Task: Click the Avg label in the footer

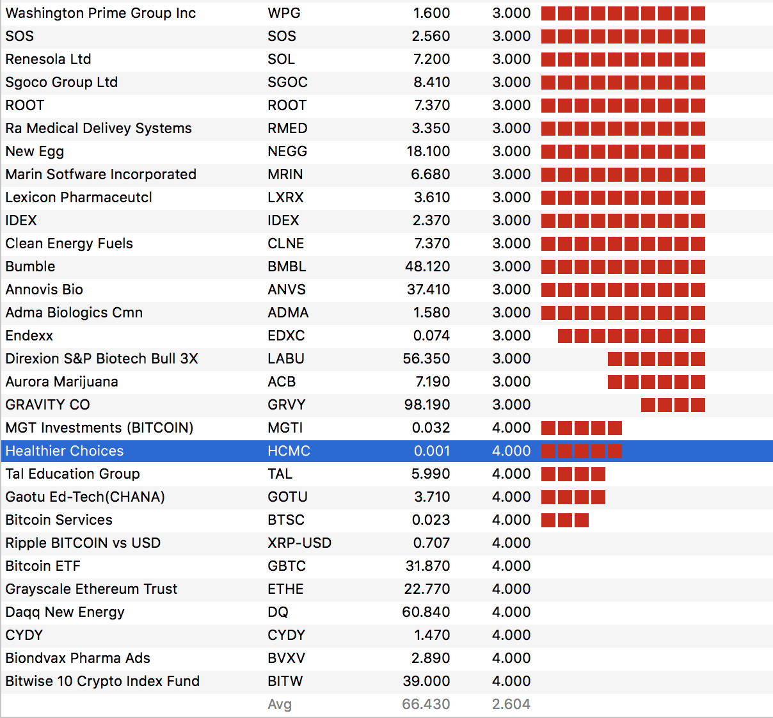Action: click(x=280, y=705)
